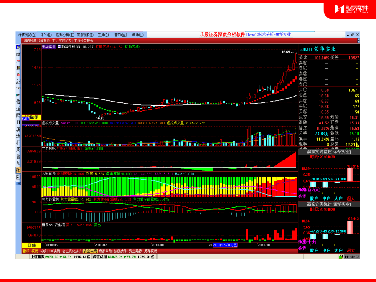Open the 帮助(H) menu
The image size is (376, 282).
pos(137,35)
